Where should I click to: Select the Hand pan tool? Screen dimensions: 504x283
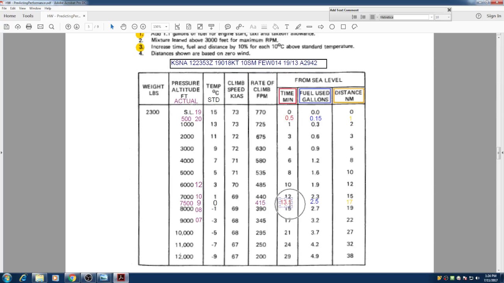pos(123,27)
